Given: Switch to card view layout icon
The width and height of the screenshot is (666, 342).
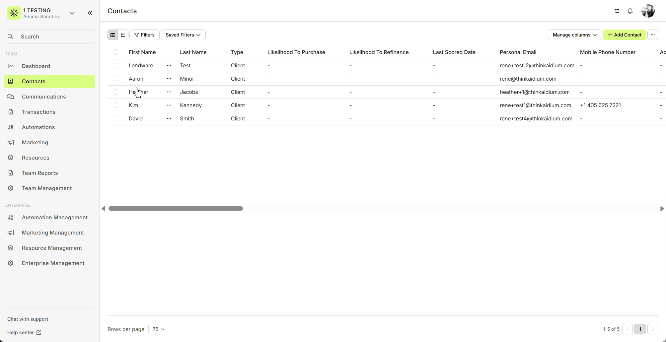Looking at the screenshot, I should coord(123,35).
